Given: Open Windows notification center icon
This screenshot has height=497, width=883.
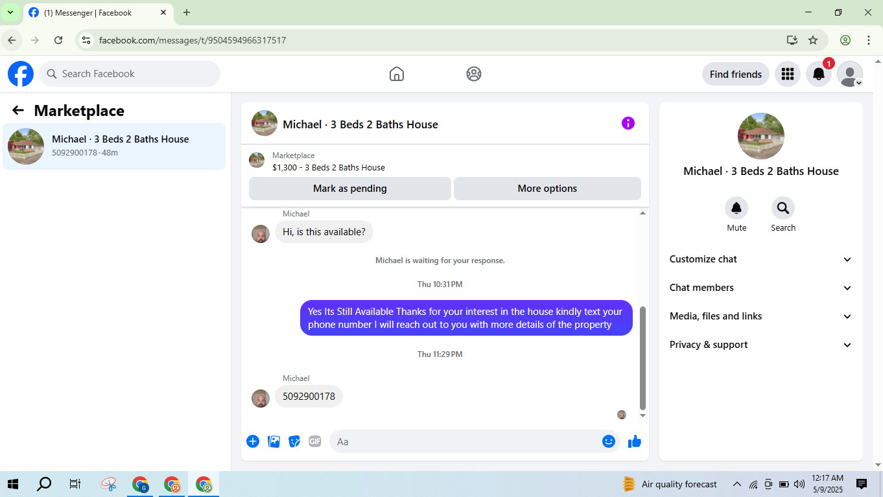Looking at the screenshot, I should (x=862, y=484).
